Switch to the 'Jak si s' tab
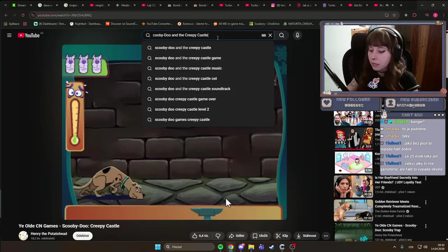Viewport: 448px width, 252px height. point(307,5)
